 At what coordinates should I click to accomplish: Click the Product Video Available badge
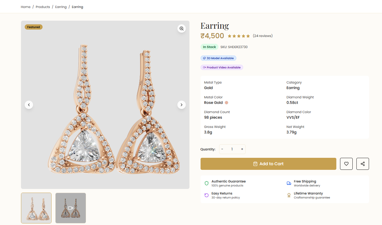[222, 67]
